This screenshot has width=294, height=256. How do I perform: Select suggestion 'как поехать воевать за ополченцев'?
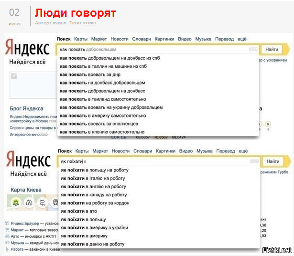pos(158,124)
